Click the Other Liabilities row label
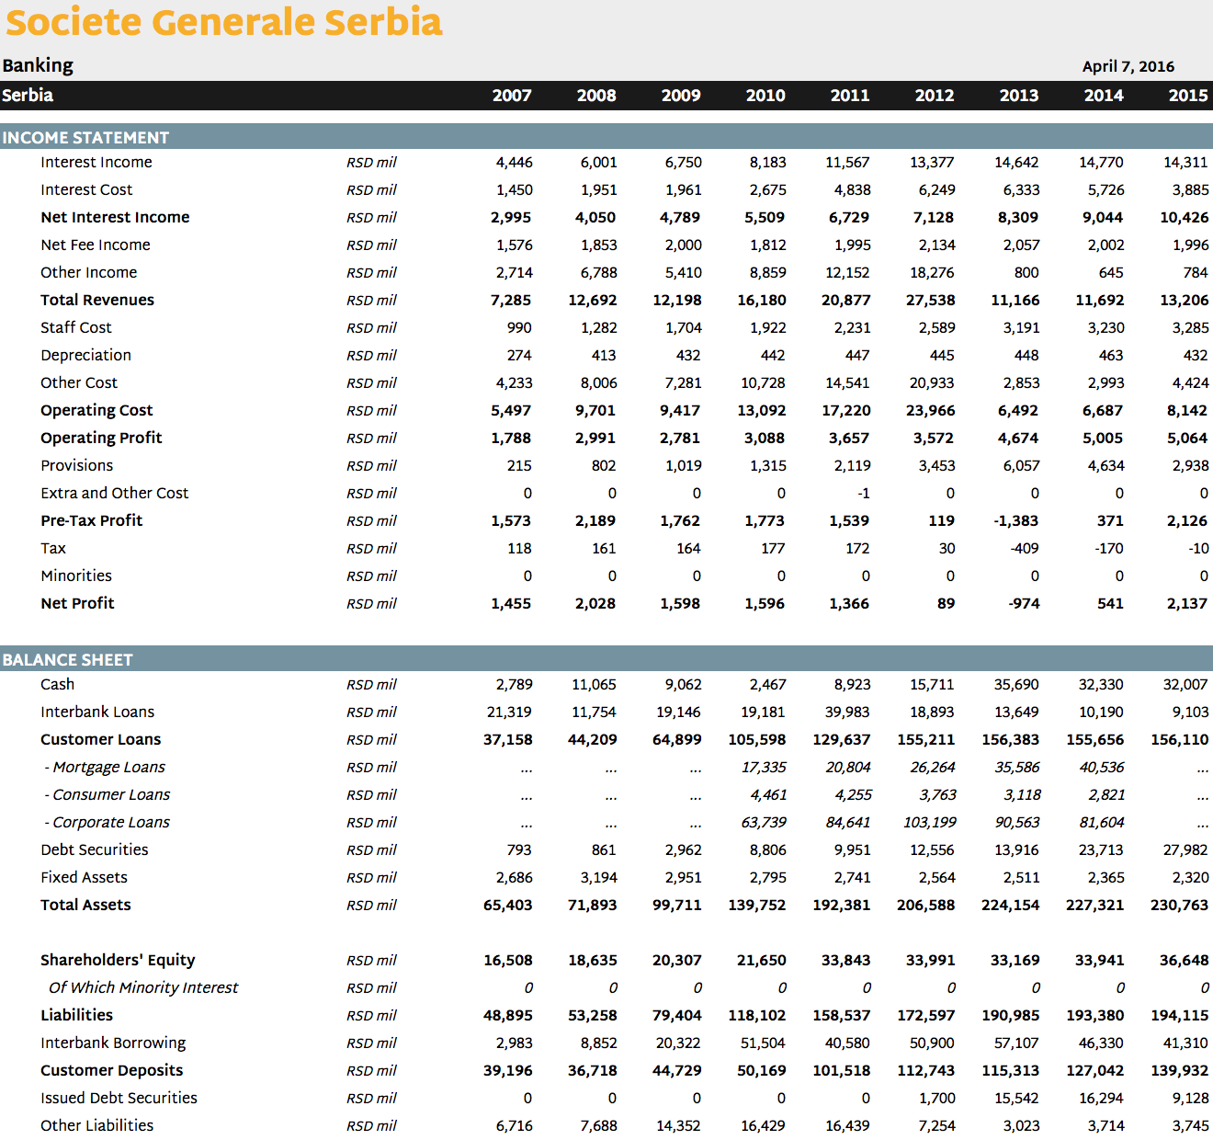 pos(97,1126)
